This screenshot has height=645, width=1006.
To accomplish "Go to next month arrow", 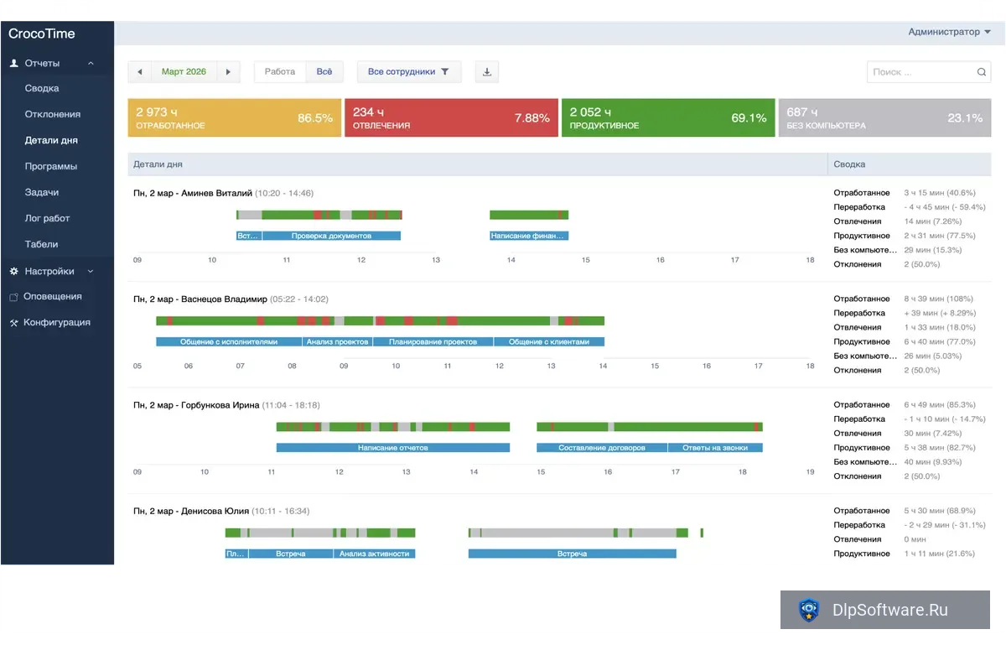I will point(228,72).
